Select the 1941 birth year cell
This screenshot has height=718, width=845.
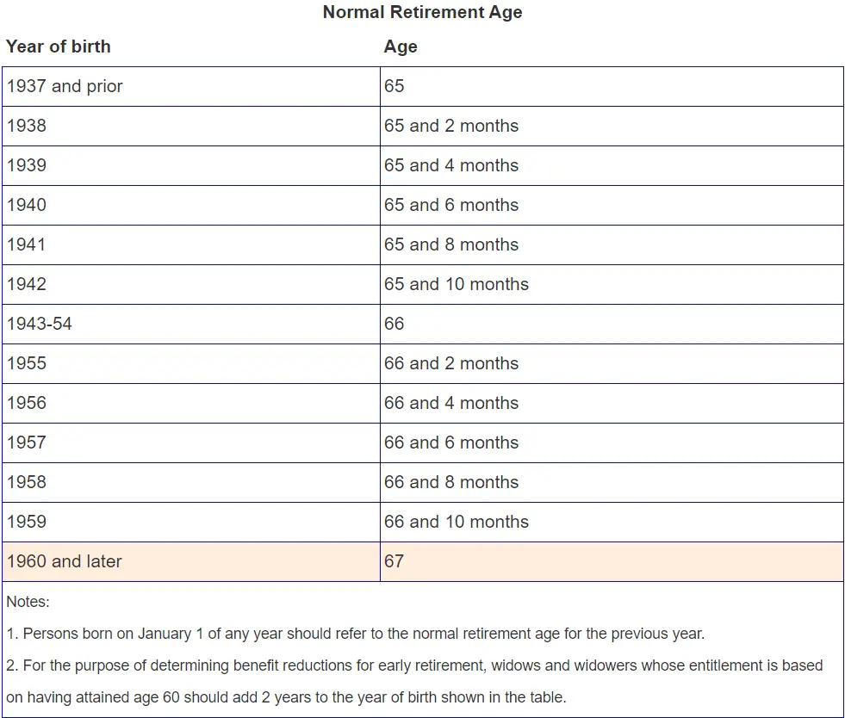point(27,244)
